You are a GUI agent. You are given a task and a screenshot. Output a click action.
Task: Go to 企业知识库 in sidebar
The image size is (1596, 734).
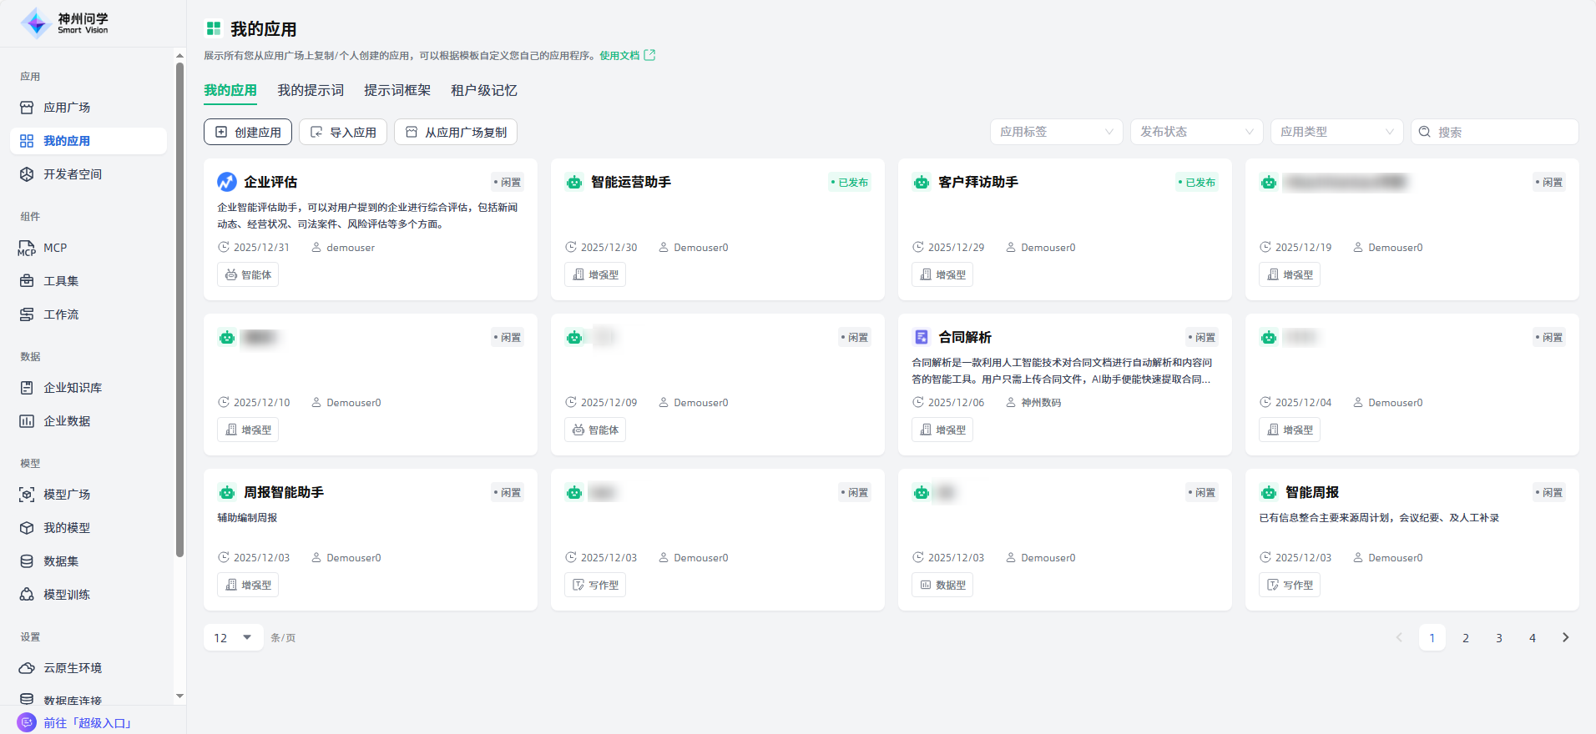pyautogui.click(x=73, y=388)
